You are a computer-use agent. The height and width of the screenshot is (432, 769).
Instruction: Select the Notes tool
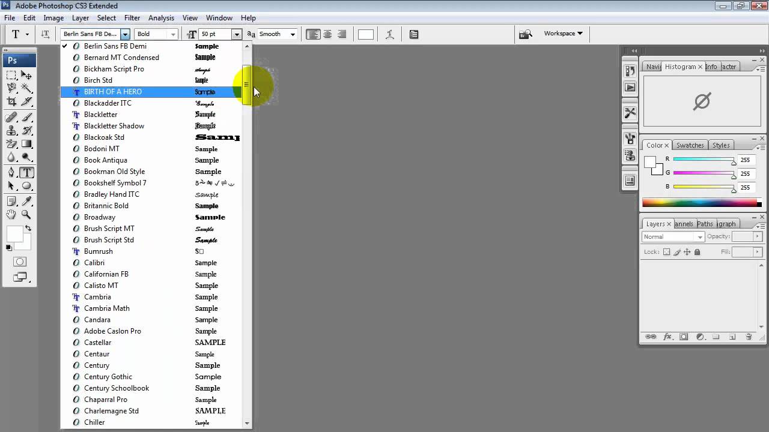click(x=11, y=201)
